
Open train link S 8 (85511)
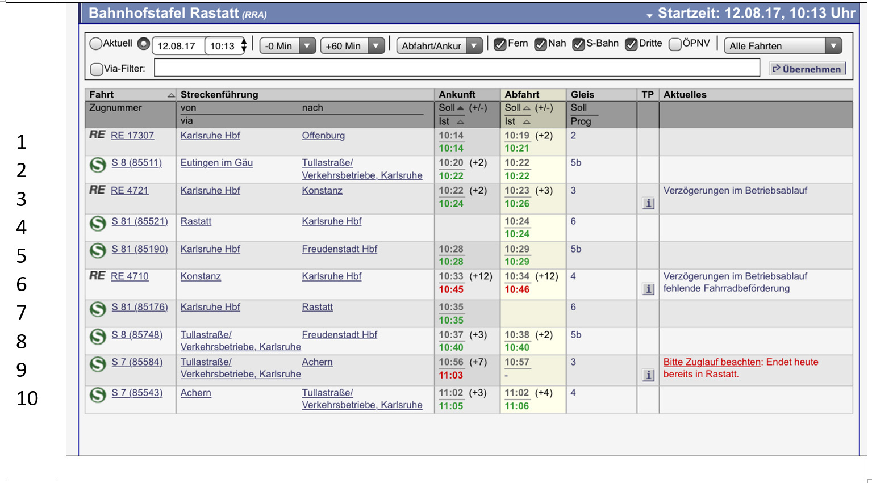[x=136, y=162]
